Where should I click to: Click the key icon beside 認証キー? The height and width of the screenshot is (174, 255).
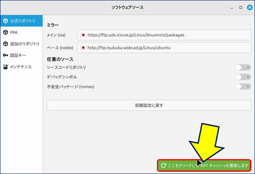tap(6, 55)
